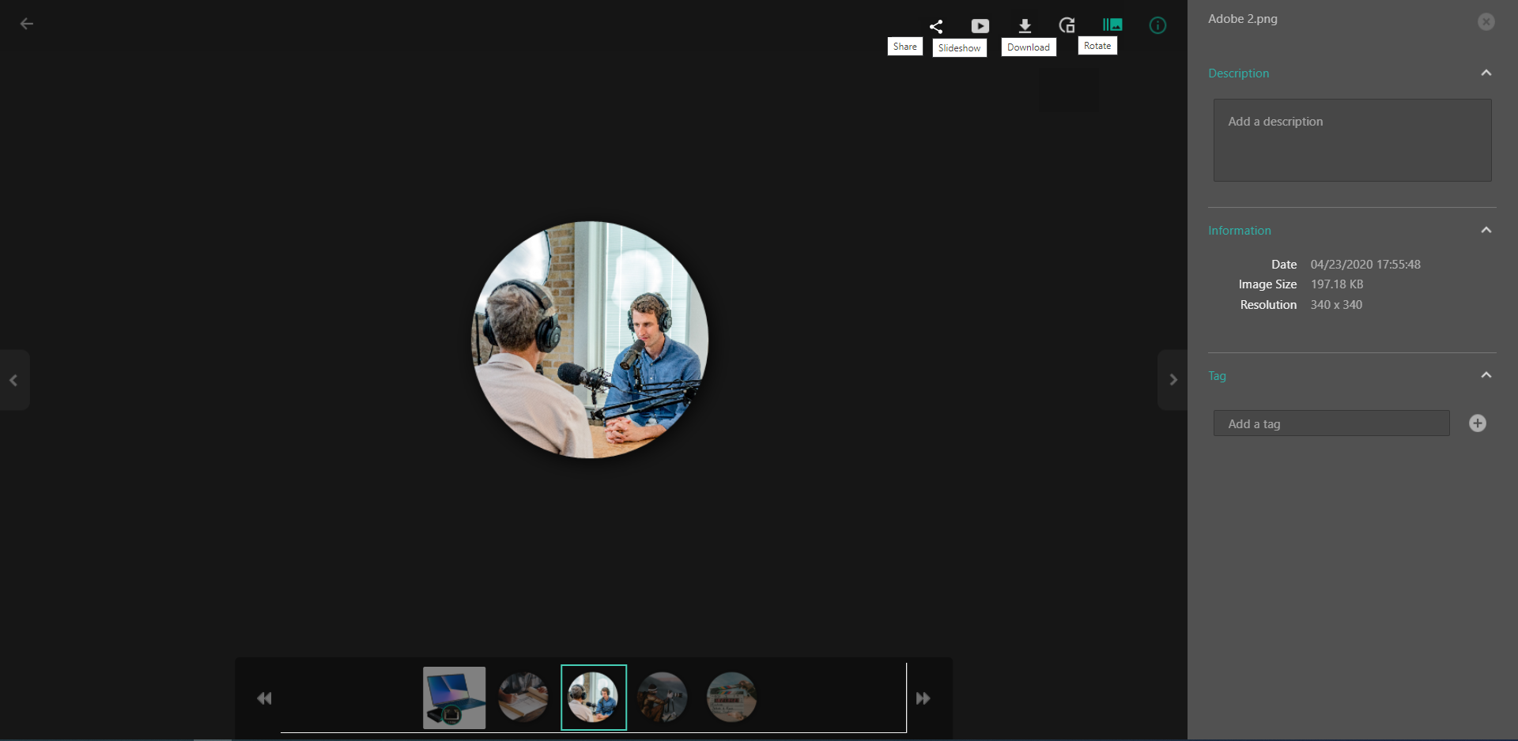1518x741 pixels.
Task: Click the image size value 197.18 KB
Action: click(x=1337, y=284)
